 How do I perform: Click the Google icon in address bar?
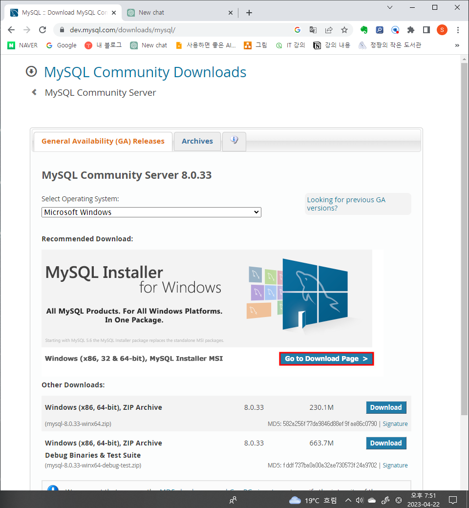[x=297, y=30]
